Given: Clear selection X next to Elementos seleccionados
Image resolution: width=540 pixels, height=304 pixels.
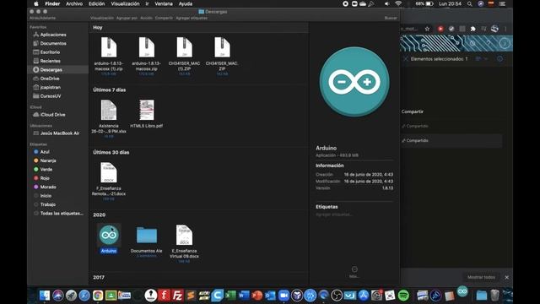Looking at the screenshot, I should 406,59.
